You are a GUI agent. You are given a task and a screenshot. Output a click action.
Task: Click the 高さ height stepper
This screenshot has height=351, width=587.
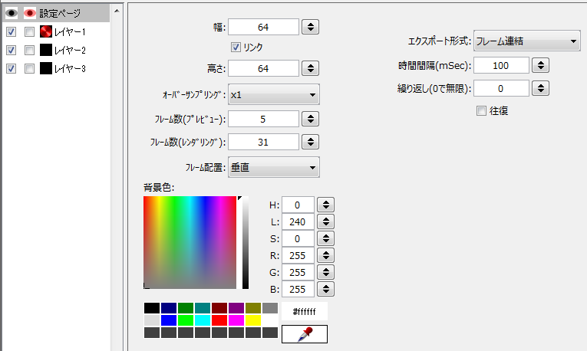[x=310, y=68]
